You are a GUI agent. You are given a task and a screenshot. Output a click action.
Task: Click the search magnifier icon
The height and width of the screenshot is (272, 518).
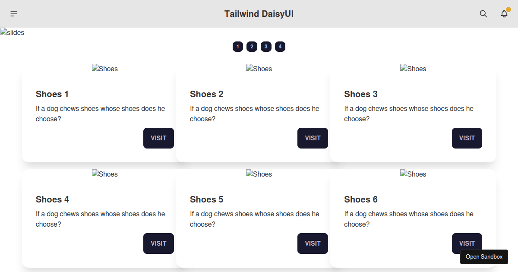click(x=483, y=14)
